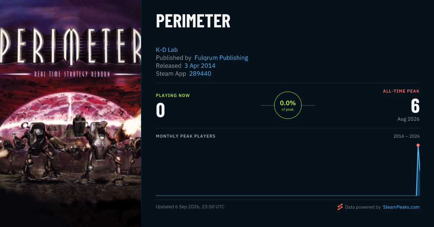Image resolution: width=434 pixels, height=227 pixels.
Task: Open the K-D Lab developer link
Action: coord(167,50)
